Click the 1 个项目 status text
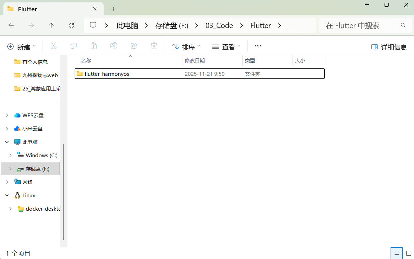Screen dimensions: 414x259 point(18,254)
